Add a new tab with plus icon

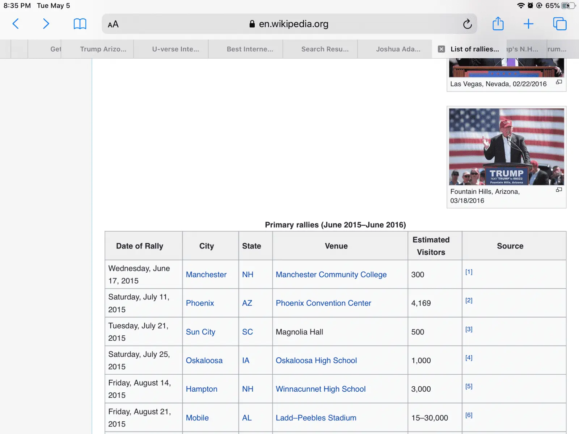tap(528, 24)
